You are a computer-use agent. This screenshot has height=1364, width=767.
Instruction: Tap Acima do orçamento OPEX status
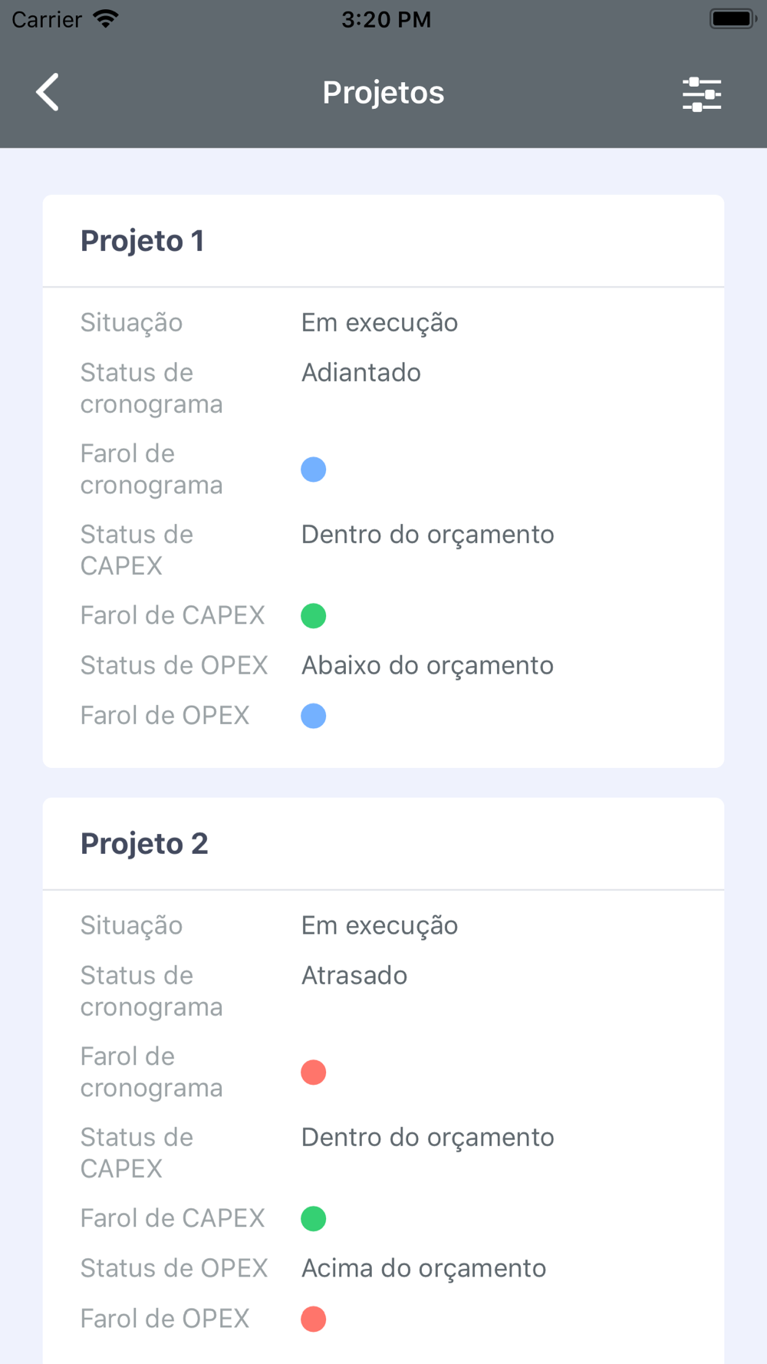423,1269
